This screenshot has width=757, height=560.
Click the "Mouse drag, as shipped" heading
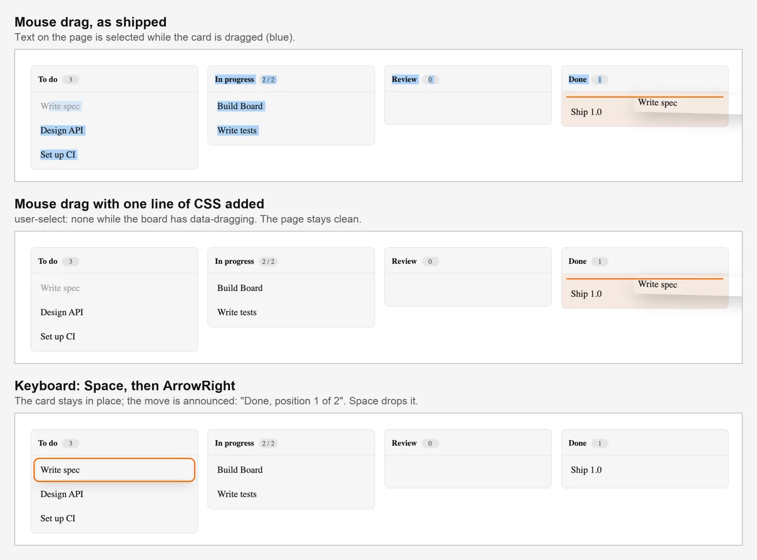point(91,22)
